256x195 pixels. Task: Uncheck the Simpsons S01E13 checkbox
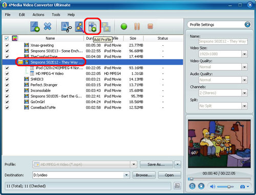click(x=7, y=51)
